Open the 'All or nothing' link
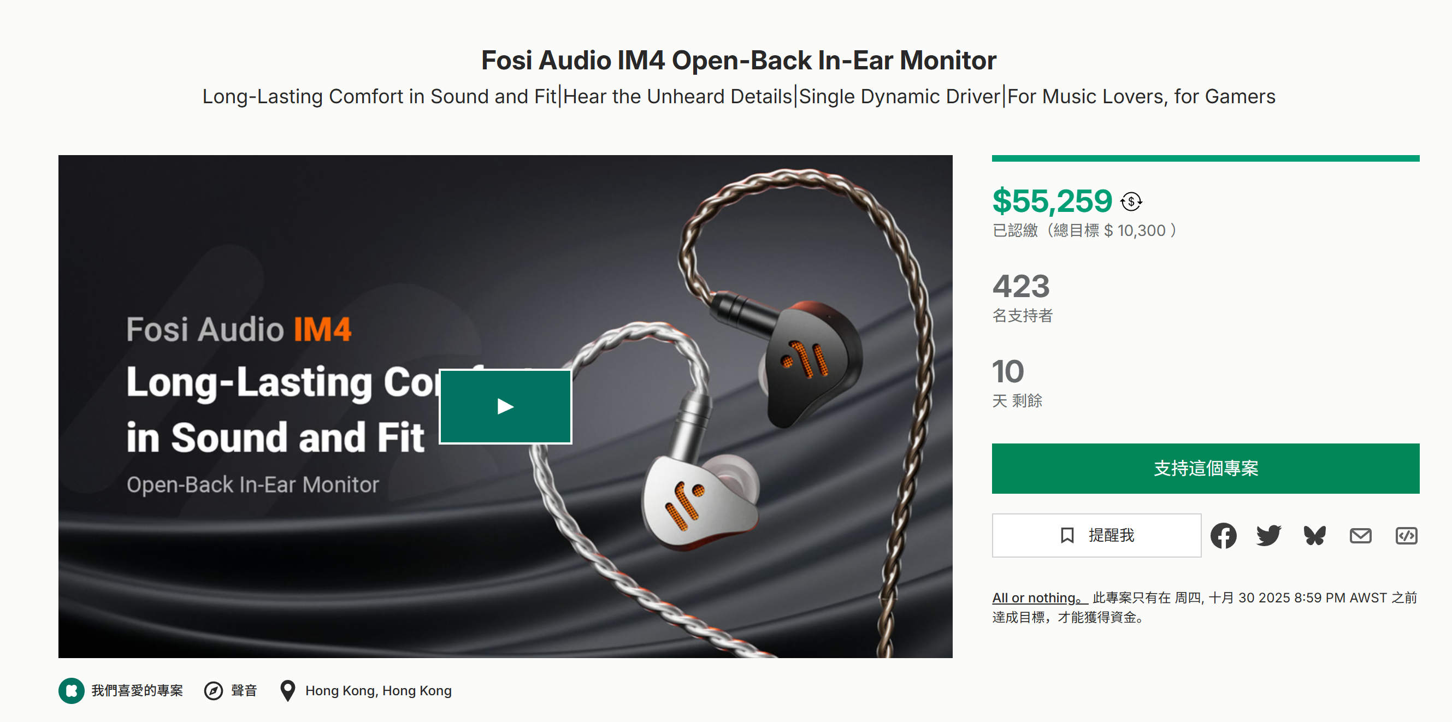Viewport: 1452px width, 722px height. [1038, 597]
